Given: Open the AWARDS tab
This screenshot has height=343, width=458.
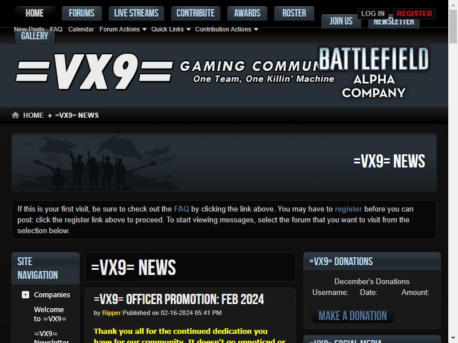Looking at the screenshot, I should tap(247, 13).
